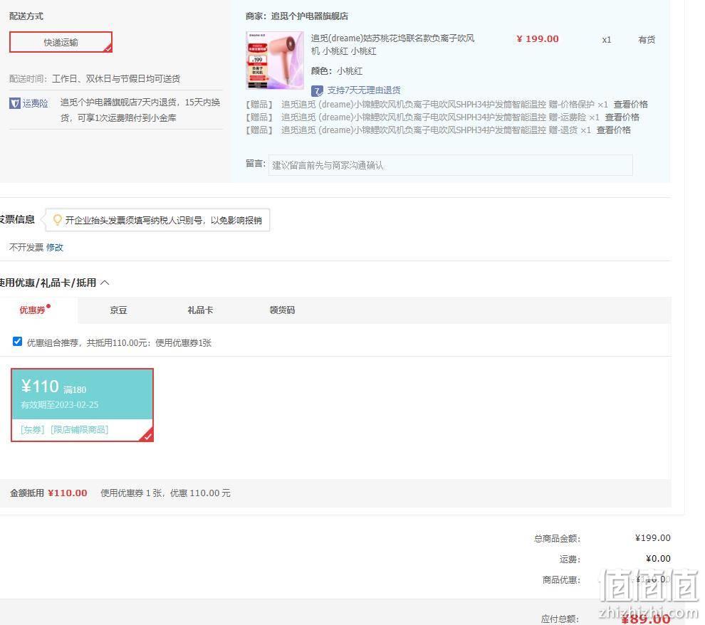Click the 运费险 shield icon
This screenshot has height=625, width=705.
point(14,103)
